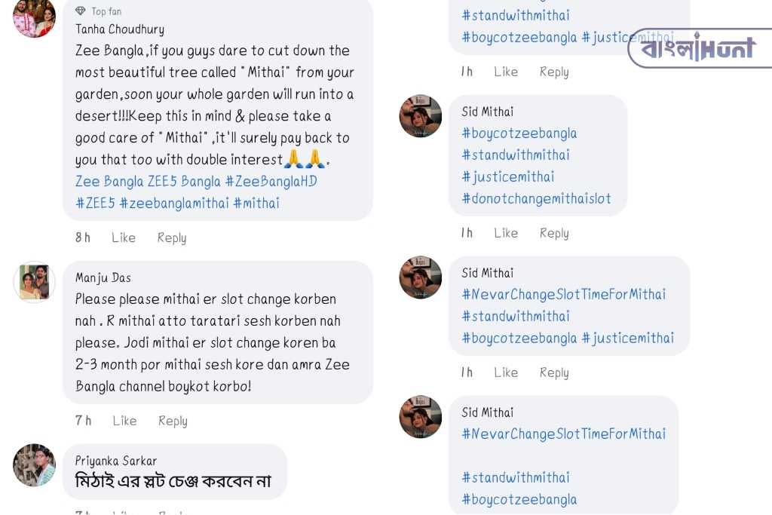This screenshot has width=772, height=515.
Task: Click the #justicemithai hashtag under #standwithmithai
Action: [507, 176]
